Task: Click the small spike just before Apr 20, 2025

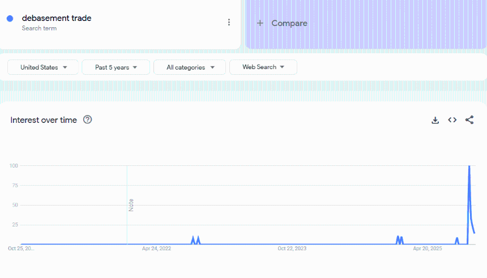Action: 399,239
